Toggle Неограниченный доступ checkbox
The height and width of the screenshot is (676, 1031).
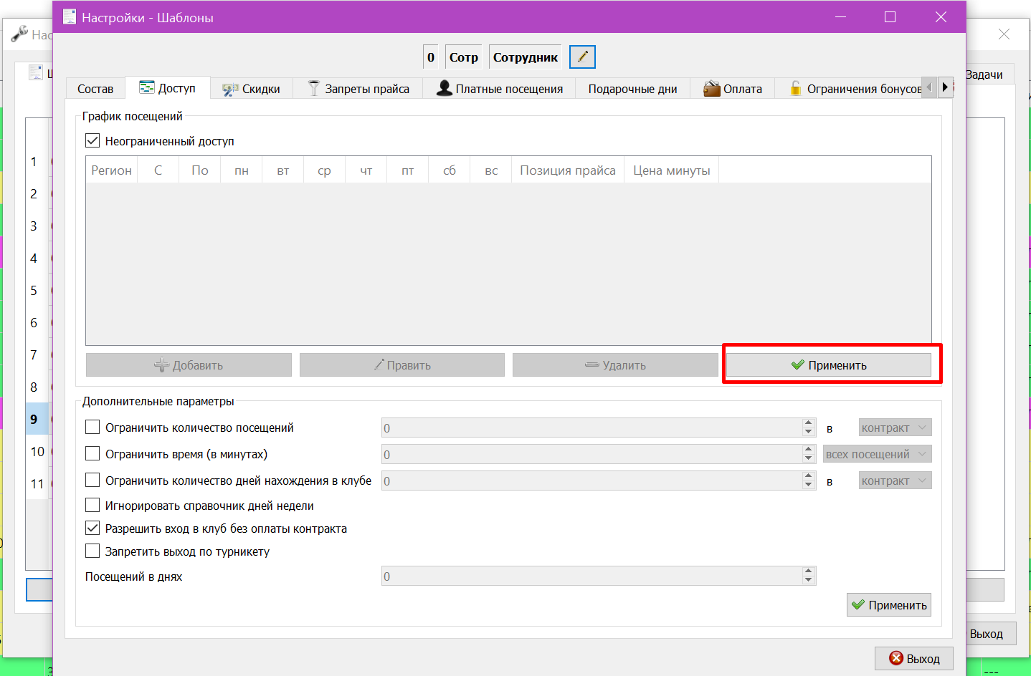pos(92,141)
